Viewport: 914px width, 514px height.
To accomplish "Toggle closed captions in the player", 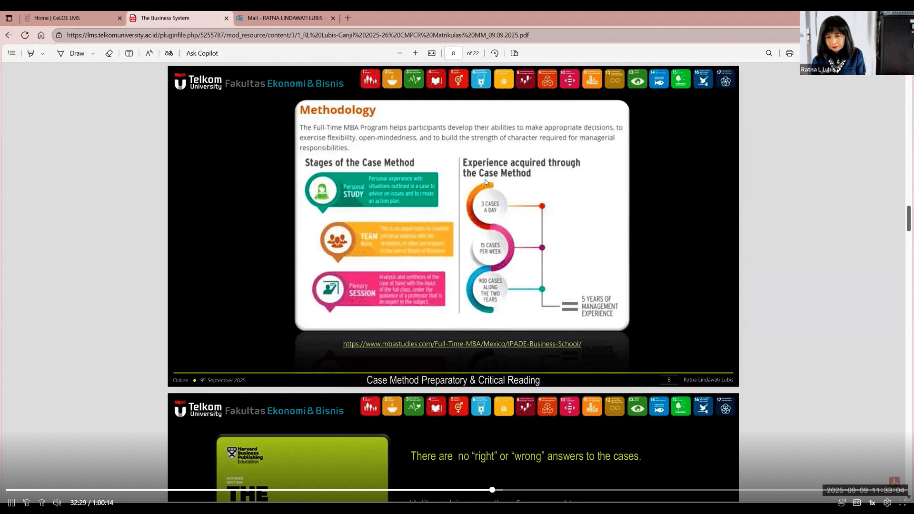I will (x=857, y=503).
